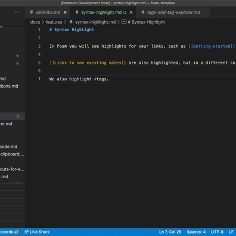Image resolution: width=236 pixels, height=236 pixels.
Task: Open the syntax-highlight.md breadcrumb
Action: (95, 22)
